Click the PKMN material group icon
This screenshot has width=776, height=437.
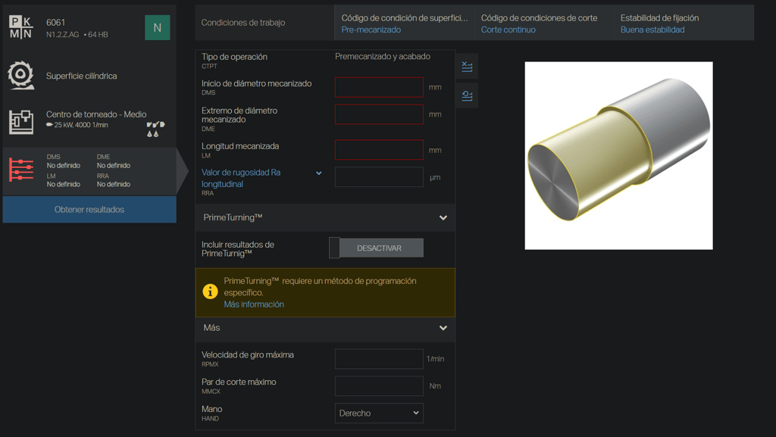(20, 27)
